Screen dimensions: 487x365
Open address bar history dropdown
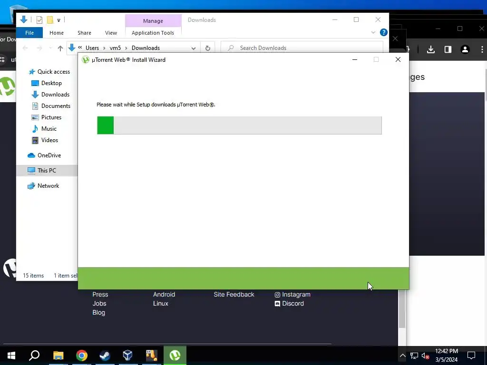coord(194,48)
